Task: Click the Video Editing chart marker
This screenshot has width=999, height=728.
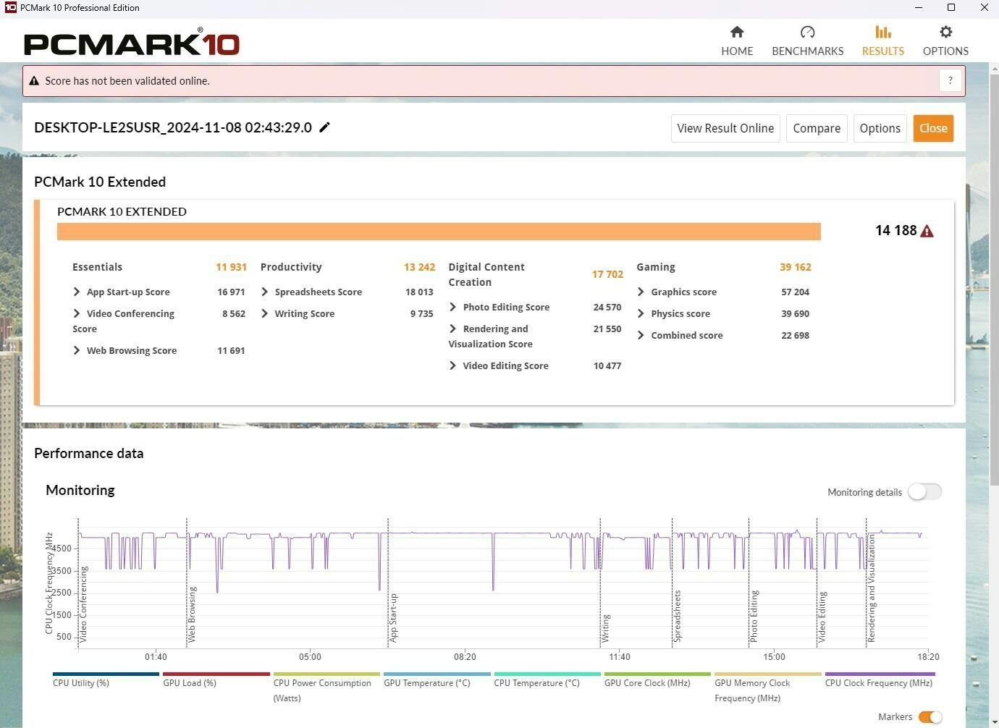Action: tap(822, 617)
